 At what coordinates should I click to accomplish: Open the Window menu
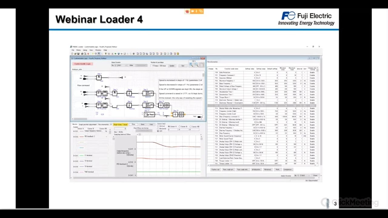[x=98, y=50]
